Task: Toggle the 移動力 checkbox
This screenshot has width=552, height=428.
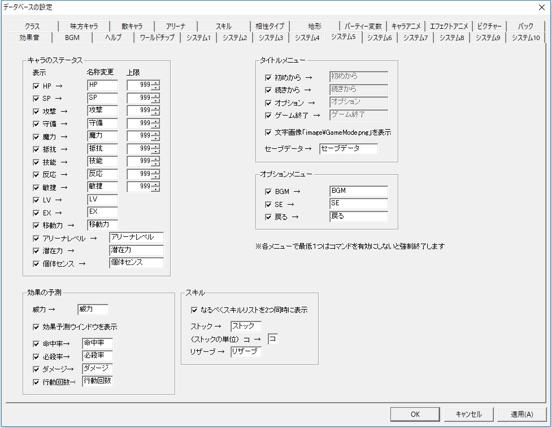Action: (x=36, y=226)
